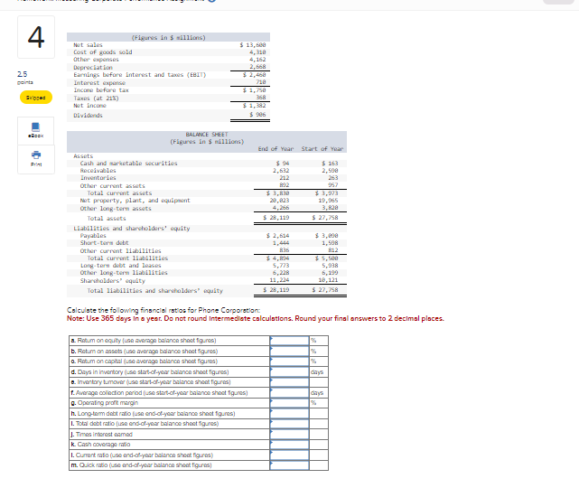579x488 pixels.
Task: Click the Shareholders' equity row label
Action: pos(113,281)
